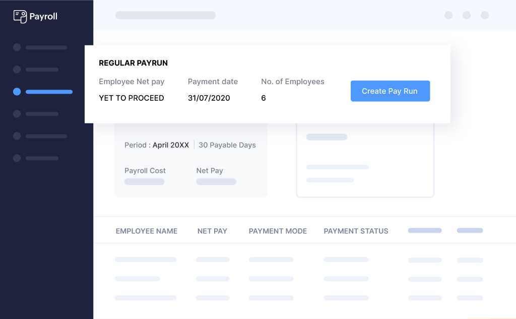516x319 pixels.
Task: Switch to the Employee Name column header
Action: point(147,231)
